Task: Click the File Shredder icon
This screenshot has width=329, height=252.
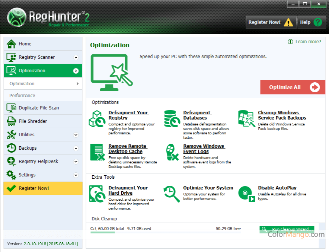Action: (x=11, y=121)
